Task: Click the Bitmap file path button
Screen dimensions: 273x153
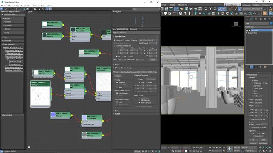Action: click(x=138, y=72)
